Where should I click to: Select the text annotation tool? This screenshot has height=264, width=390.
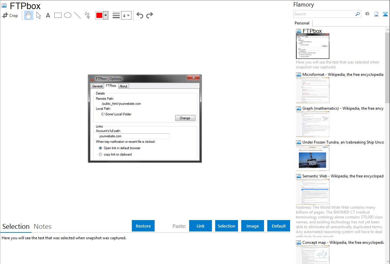48,15
